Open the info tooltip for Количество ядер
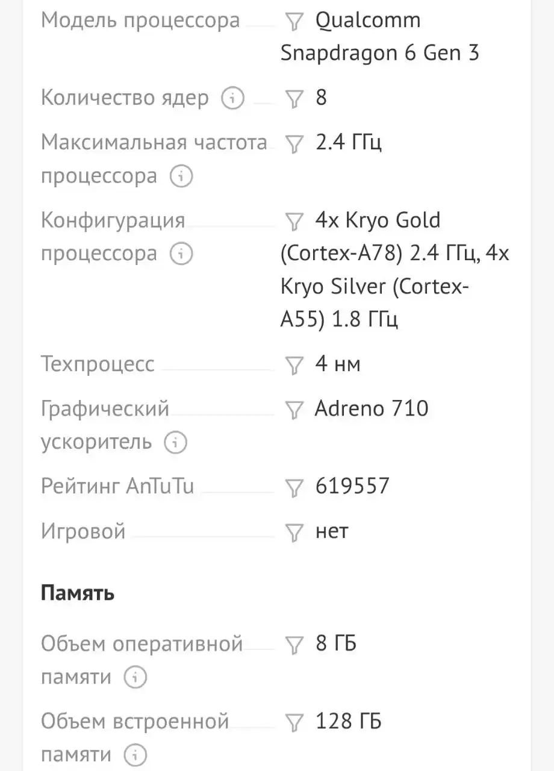This screenshot has width=554, height=771. pyautogui.click(x=232, y=98)
